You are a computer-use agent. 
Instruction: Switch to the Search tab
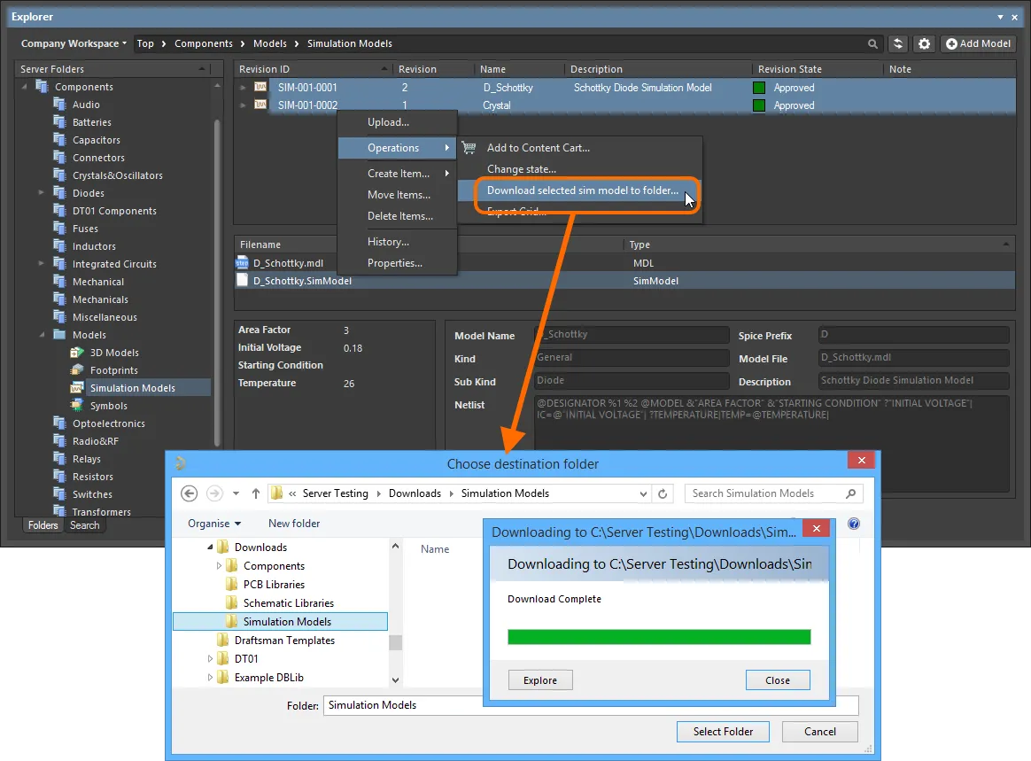coord(85,525)
